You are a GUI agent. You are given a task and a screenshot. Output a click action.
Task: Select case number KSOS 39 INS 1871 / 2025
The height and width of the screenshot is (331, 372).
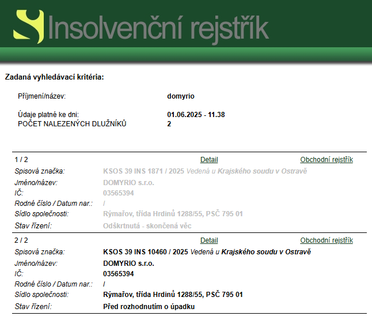pyautogui.click(x=143, y=171)
